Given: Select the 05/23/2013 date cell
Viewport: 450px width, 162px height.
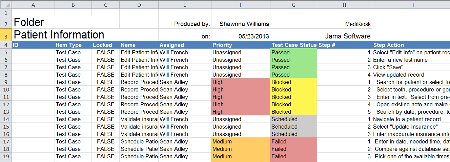Looking at the screenshot, I should pyautogui.click(x=241, y=36).
